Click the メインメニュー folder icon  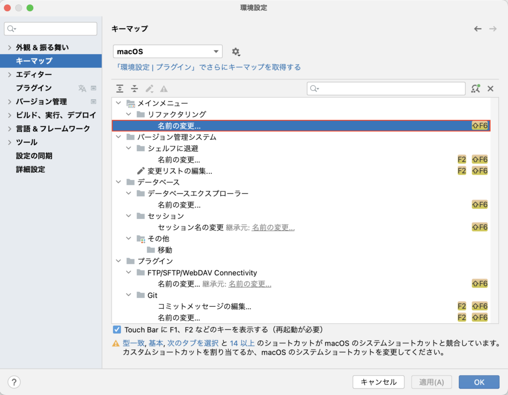pyautogui.click(x=131, y=104)
